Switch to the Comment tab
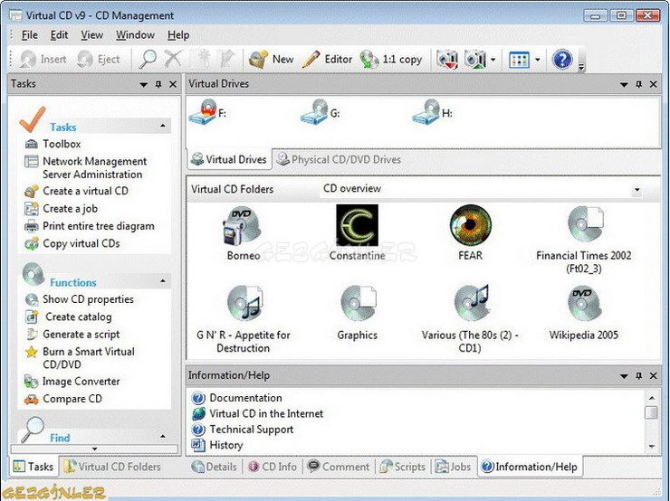Viewport: 670px width, 501px height. point(339,467)
